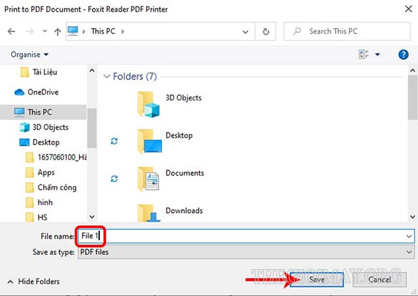The height and width of the screenshot is (296, 418).
Task: Open the address bar history dropdown
Action: tap(246, 32)
